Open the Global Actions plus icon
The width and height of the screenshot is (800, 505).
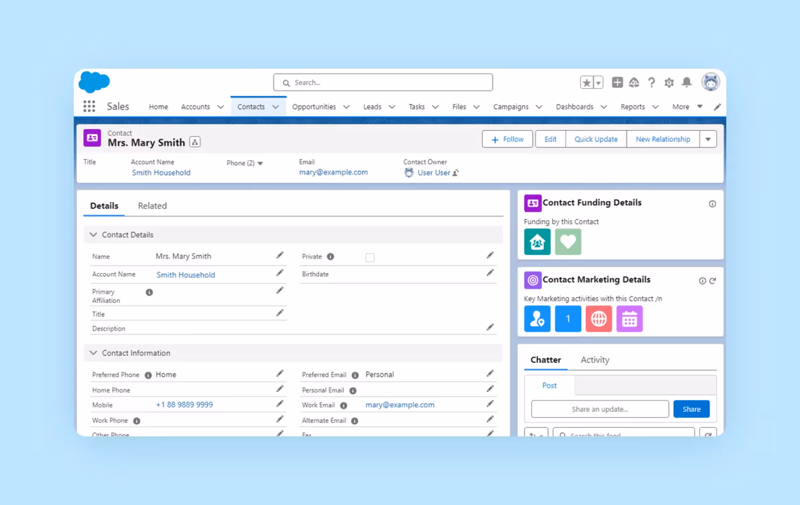(617, 82)
